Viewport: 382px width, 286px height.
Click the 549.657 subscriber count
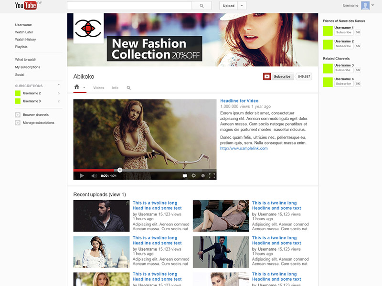pyautogui.click(x=304, y=76)
